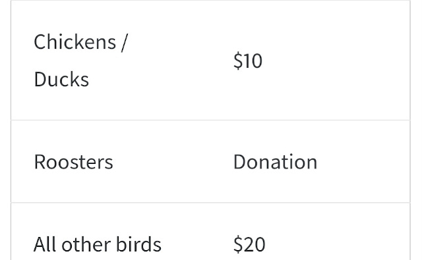Select the word "Ducks"

pos(61,80)
